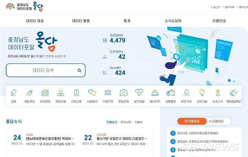Select the first banner slide dot
This screenshot has height=157, width=248.
(x=229, y=80)
